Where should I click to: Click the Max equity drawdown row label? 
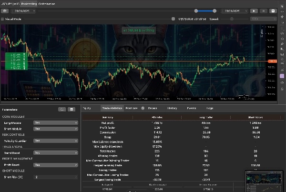click(x=108, y=147)
